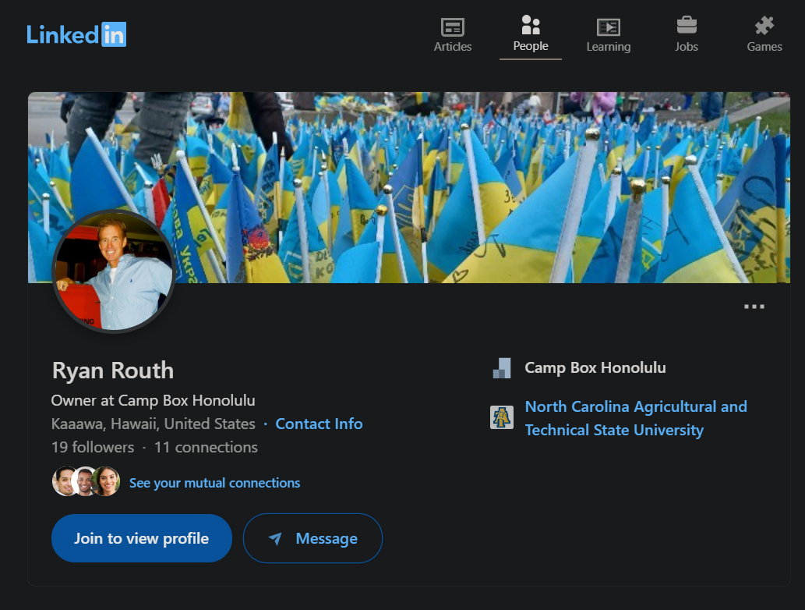
Task: Open Ryan Routh's profile photo
Action: 114,271
